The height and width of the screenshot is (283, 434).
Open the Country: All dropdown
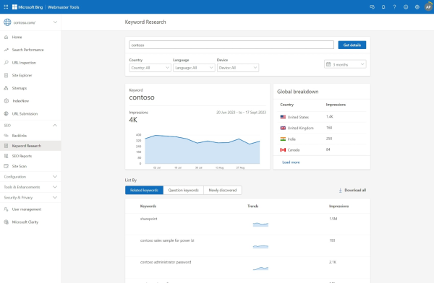(150, 68)
